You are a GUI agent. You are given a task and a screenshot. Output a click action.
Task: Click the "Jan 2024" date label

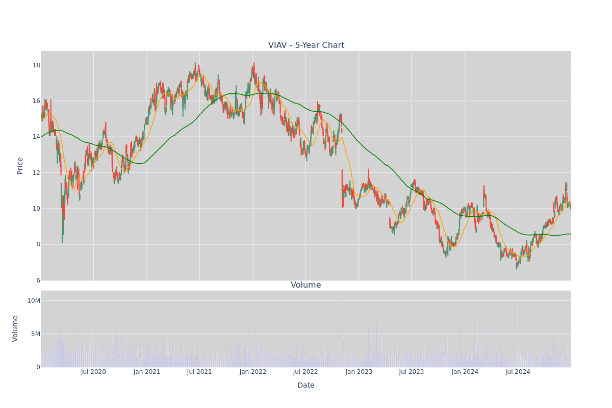[465, 372]
